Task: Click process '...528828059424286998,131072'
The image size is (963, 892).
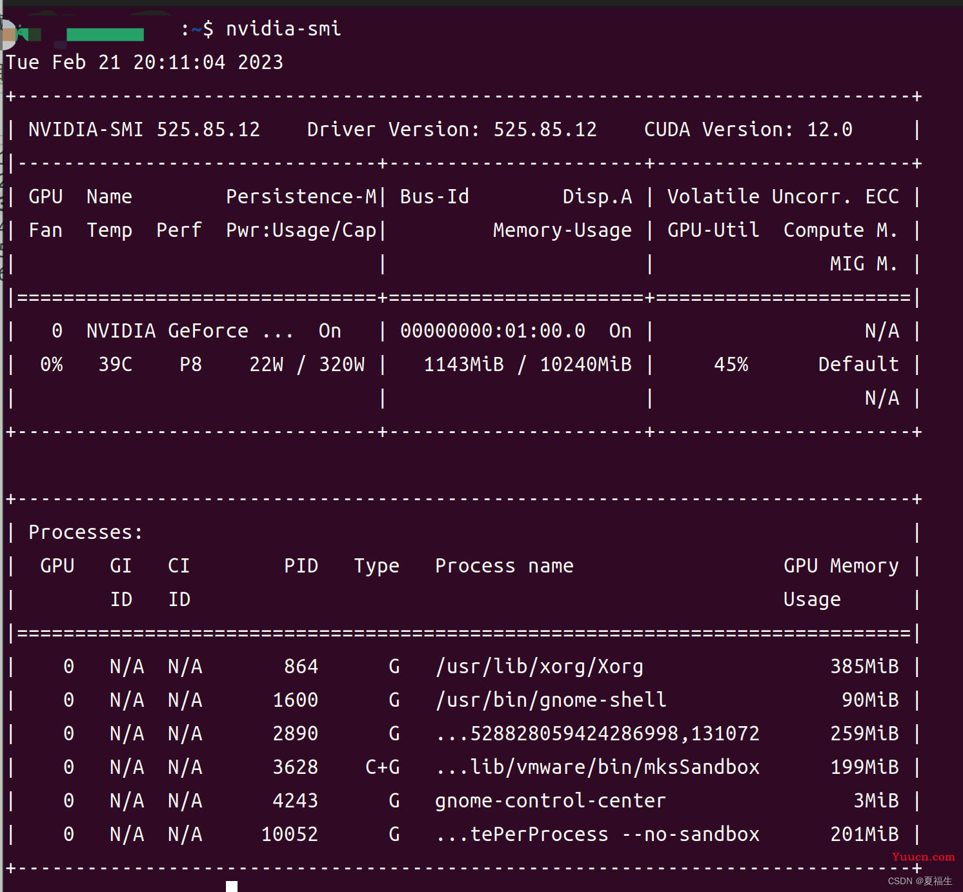Action: click(x=597, y=733)
